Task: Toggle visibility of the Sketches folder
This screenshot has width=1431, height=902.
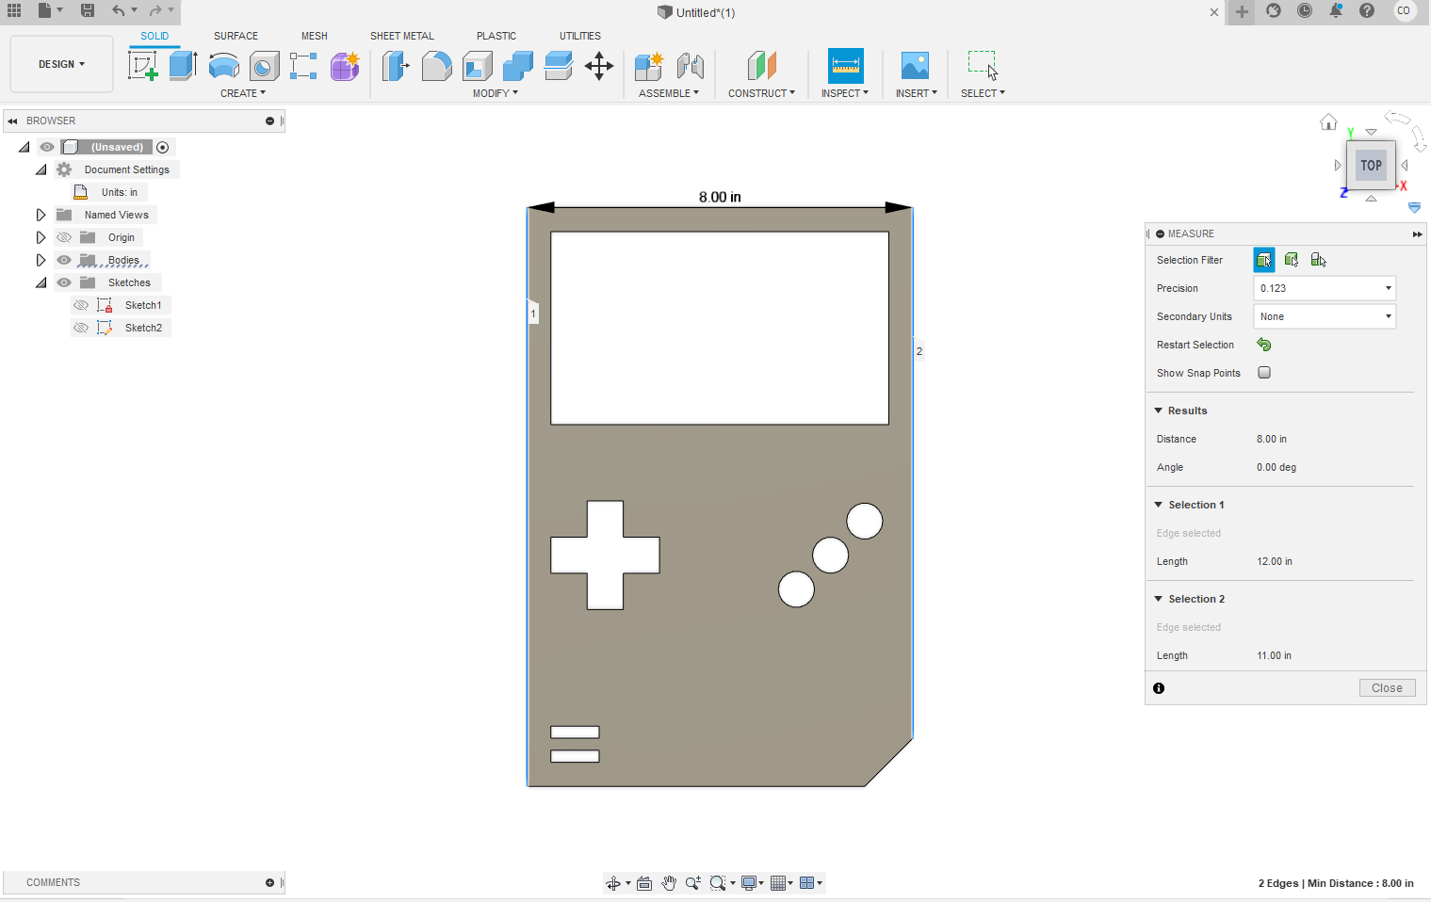Action: (64, 282)
